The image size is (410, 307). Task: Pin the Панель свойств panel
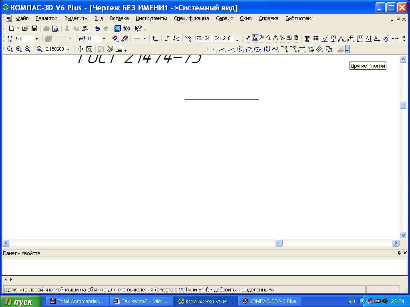click(x=399, y=253)
